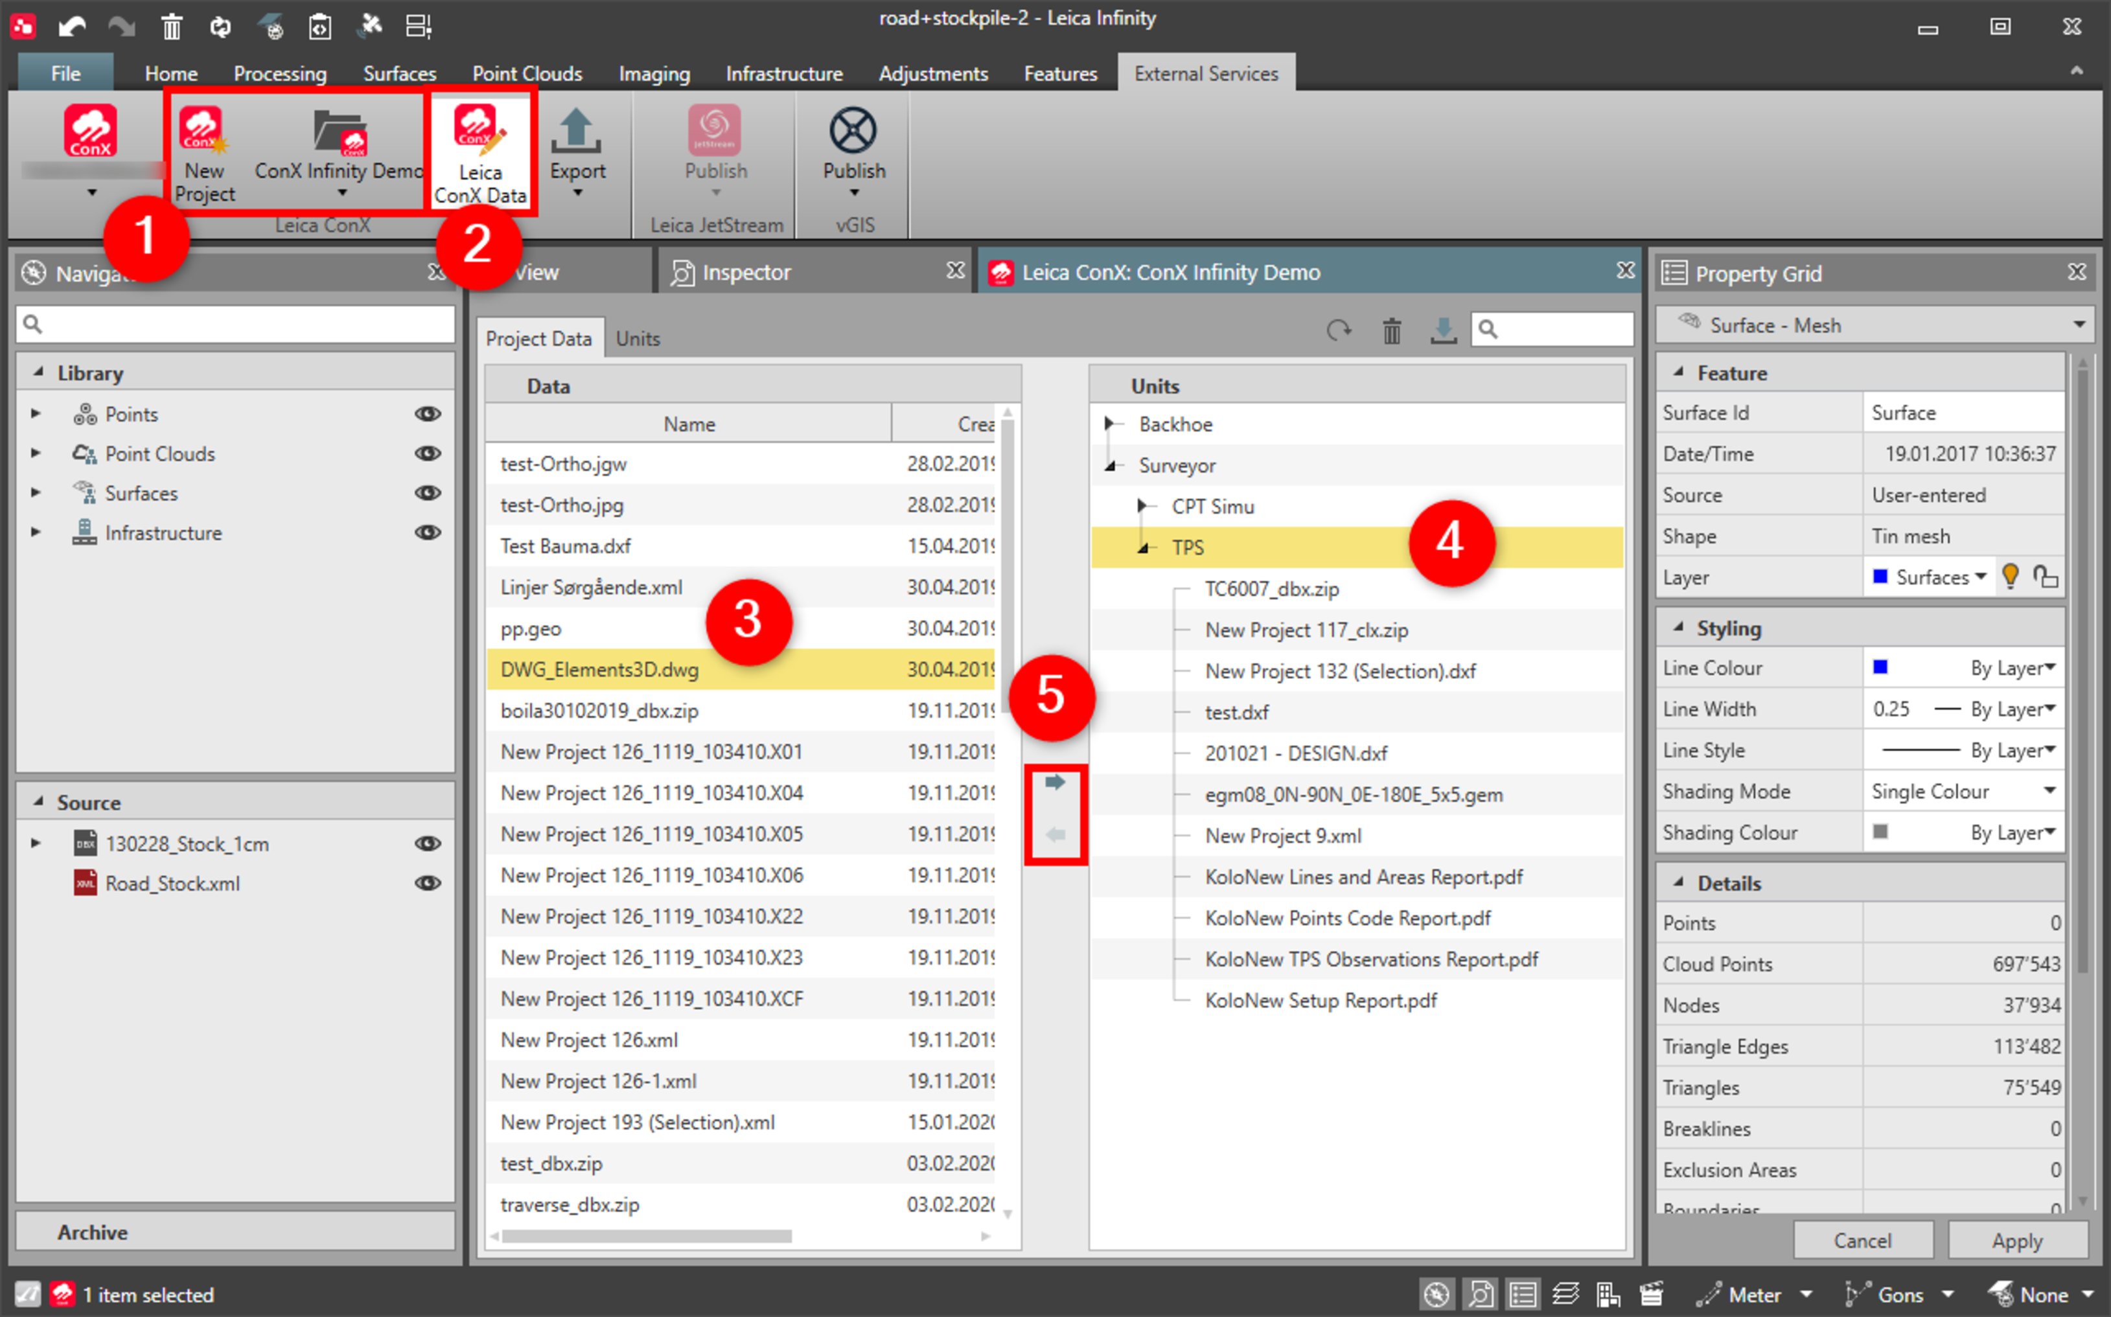Close the Leica ConX panel tab

click(x=1626, y=271)
